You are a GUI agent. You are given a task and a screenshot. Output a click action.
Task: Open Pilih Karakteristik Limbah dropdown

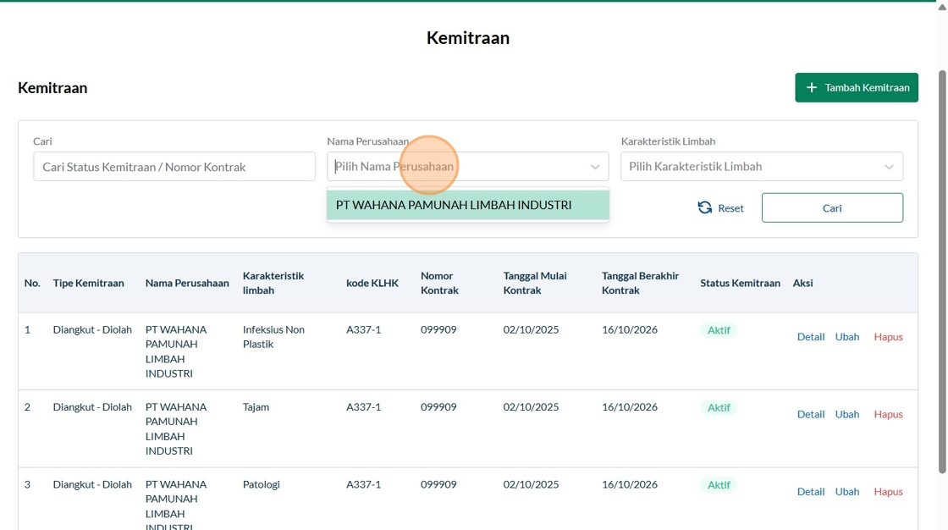(x=761, y=167)
